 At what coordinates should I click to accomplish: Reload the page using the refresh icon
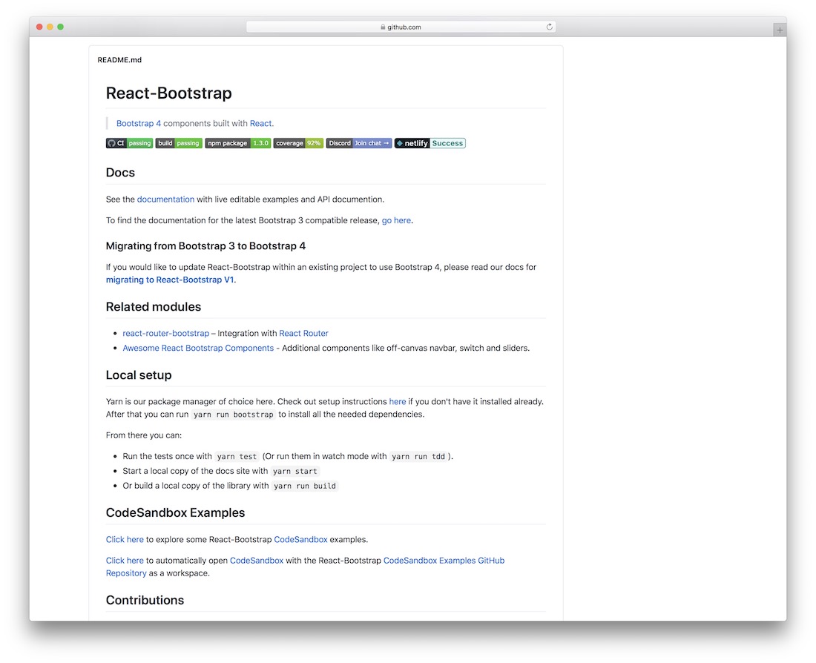[549, 26]
